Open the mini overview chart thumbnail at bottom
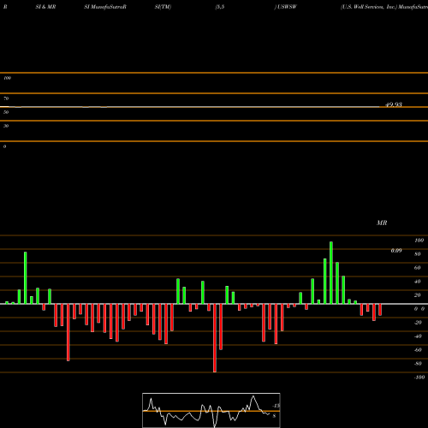Image resolution: width=428 pixels, height=428 pixels. point(211,410)
